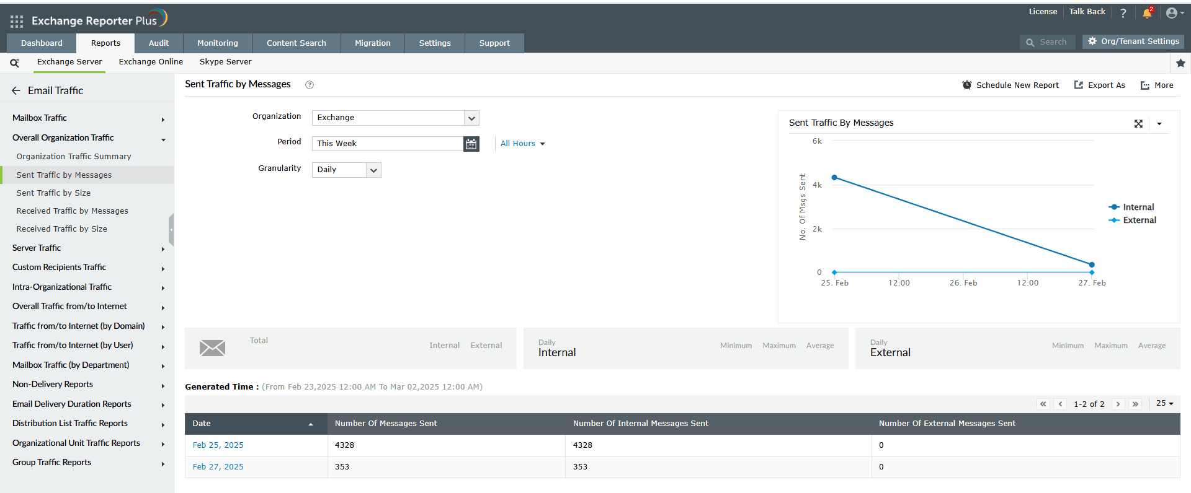Switch to the Audit tab
Image resolution: width=1191 pixels, height=493 pixels.
[x=159, y=43]
